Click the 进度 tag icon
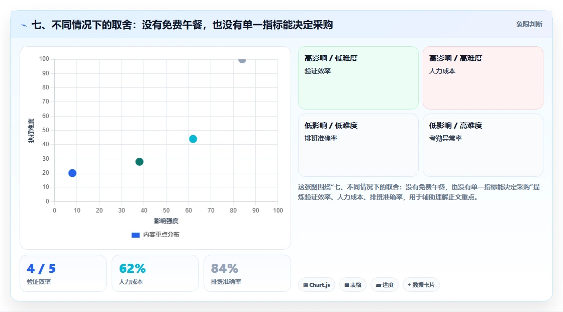The image size is (563, 312). pos(379,285)
